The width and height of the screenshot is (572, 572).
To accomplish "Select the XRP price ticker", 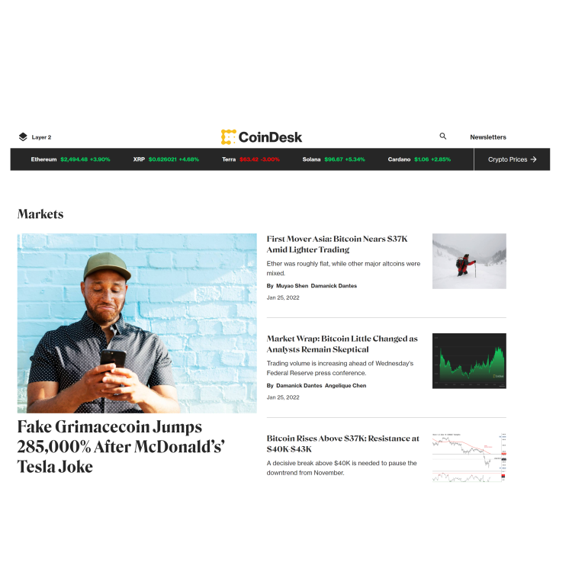I will 166,159.
